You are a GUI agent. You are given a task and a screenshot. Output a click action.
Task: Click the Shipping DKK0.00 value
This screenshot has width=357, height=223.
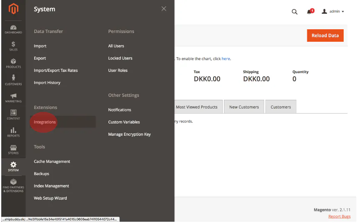256,79
